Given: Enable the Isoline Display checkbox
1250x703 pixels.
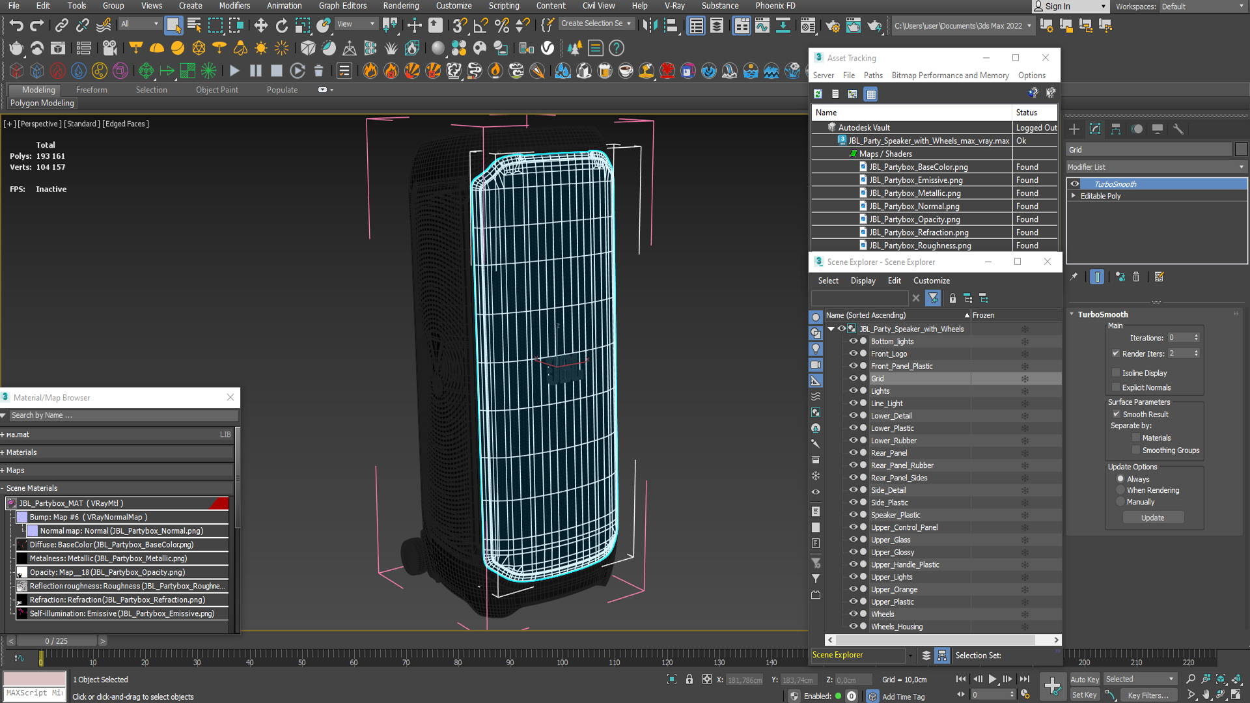Looking at the screenshot, I should pyautogui.click(x=1116, y=373).
